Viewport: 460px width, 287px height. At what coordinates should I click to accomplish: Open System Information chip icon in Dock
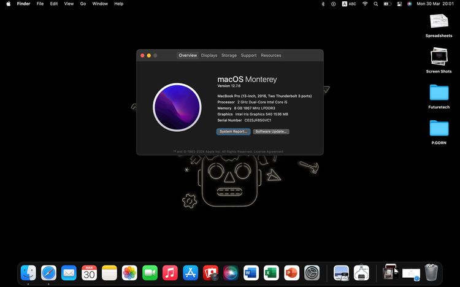361,273
